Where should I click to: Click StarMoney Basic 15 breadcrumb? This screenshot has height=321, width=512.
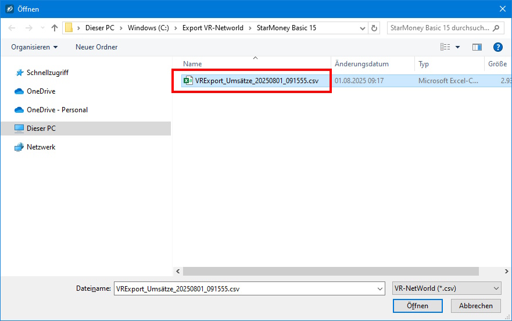tap(287, 28)
